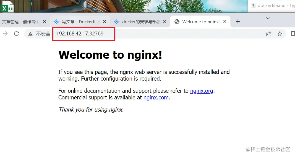Click the address bar URL 192.168.42.17:32769

pyautogui.click(x=80, y=34)
